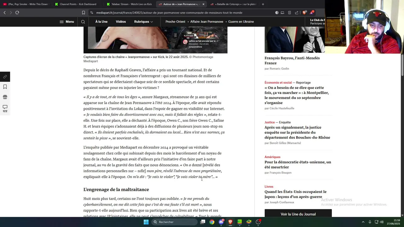Go forward with the browser forward arrow
Viewport: 404px width, 227px height.
[x=11, y=13]
